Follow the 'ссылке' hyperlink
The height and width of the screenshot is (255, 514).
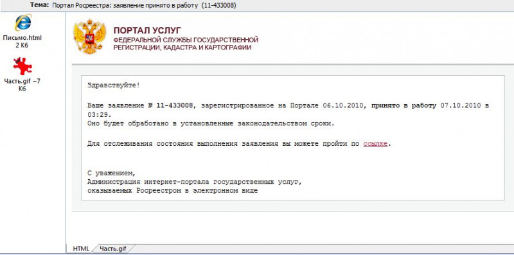(x=375, y=144)
